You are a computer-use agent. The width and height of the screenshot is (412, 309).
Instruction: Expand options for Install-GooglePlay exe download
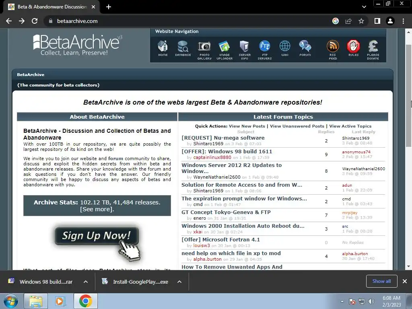coord(179,282)
